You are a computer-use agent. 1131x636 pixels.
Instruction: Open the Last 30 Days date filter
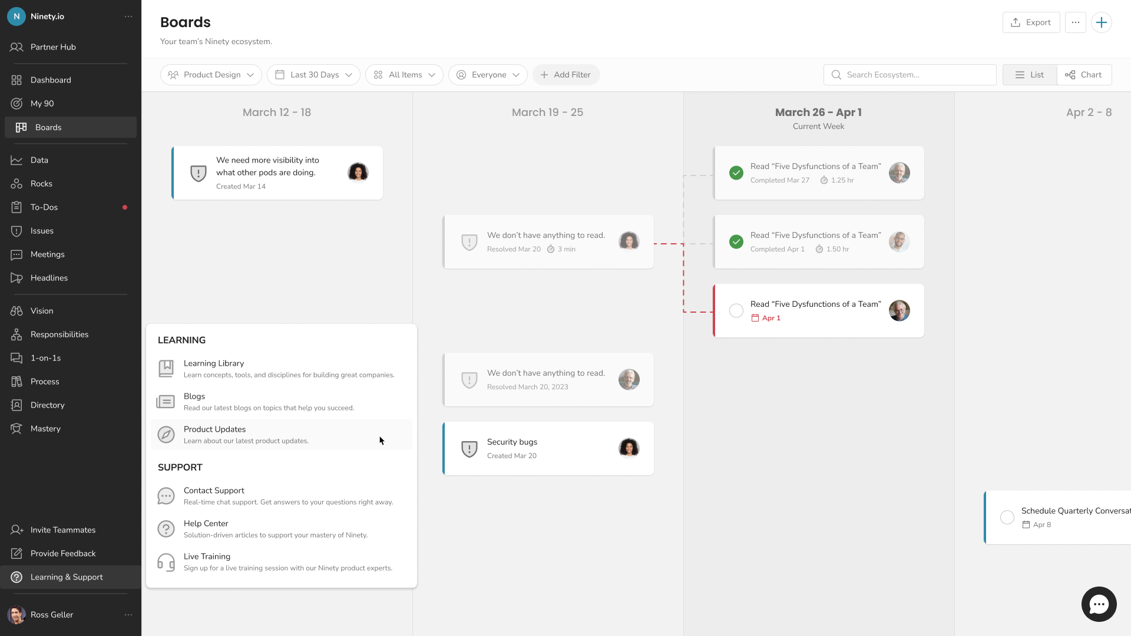[x=313, y=75]
